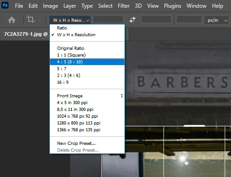Viewport: 231px width, 177px height.
Task: Select checked W x H x Resolution option
Action: [87, 35]
